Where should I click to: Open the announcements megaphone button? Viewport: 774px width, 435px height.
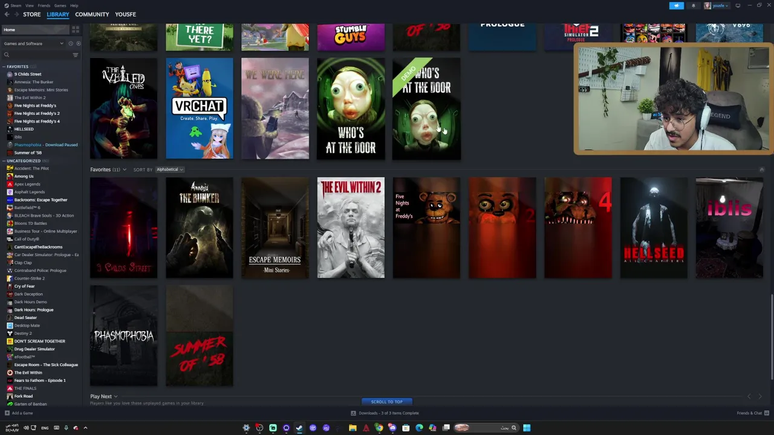tap(677, 5)
